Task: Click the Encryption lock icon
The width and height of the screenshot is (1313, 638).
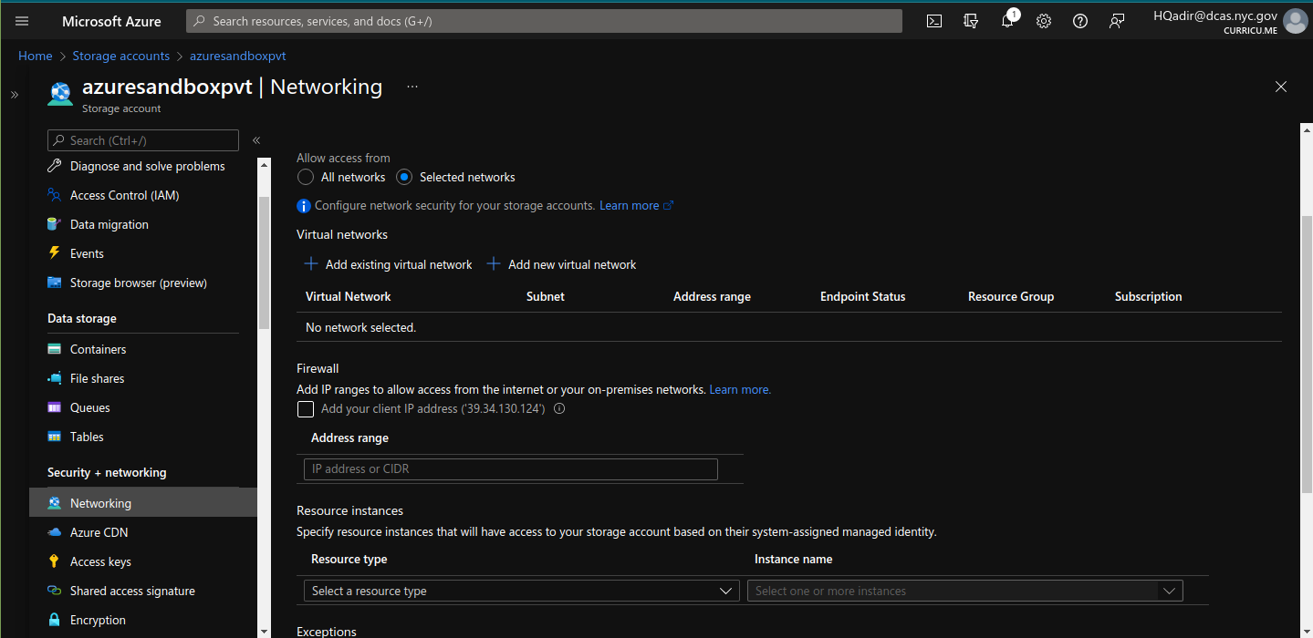Action: (54, 620)
